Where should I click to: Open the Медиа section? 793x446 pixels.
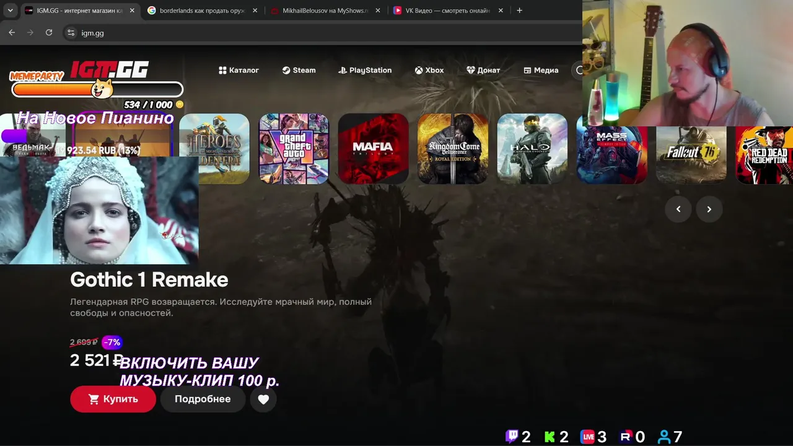541,70
